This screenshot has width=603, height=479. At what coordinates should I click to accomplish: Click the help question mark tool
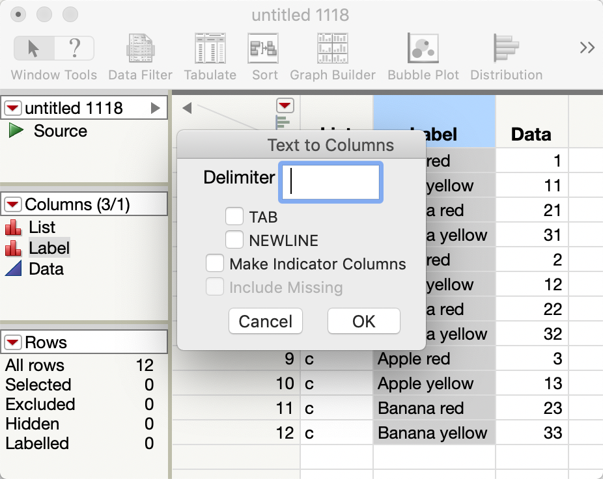coord(74,48)
